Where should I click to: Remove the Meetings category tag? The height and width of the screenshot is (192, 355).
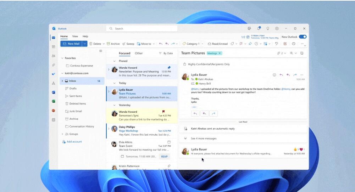point(220,53)
